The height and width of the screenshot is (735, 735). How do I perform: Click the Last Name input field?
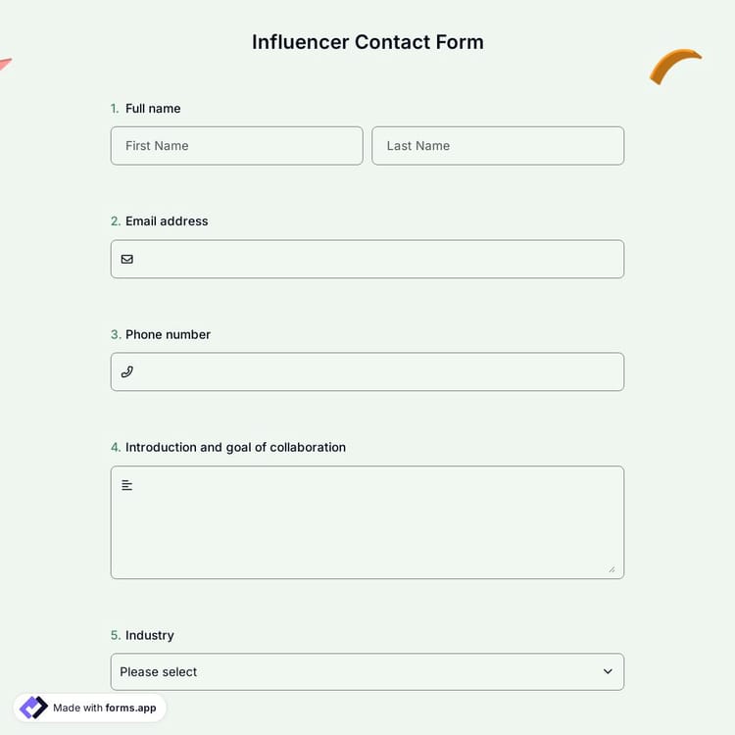[x=498, y=146]
